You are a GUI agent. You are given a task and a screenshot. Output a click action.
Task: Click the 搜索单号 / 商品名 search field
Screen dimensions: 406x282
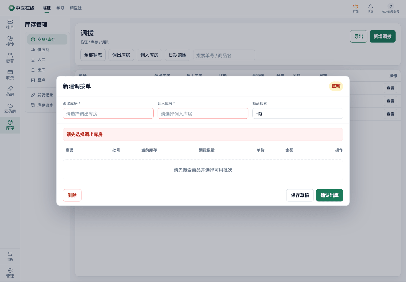coord(224,55)
